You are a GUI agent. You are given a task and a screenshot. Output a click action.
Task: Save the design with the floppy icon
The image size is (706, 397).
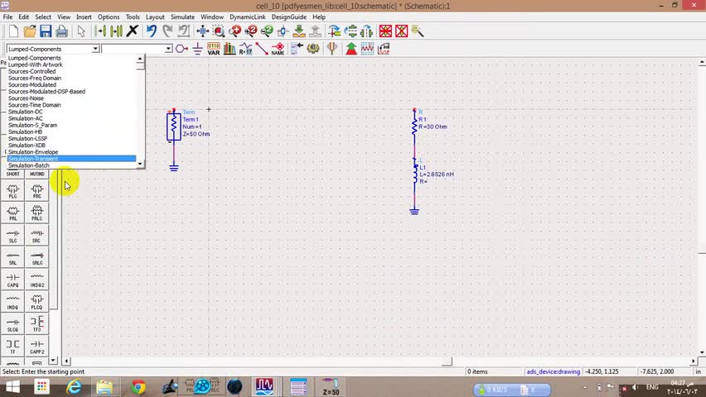click(46, 31)
